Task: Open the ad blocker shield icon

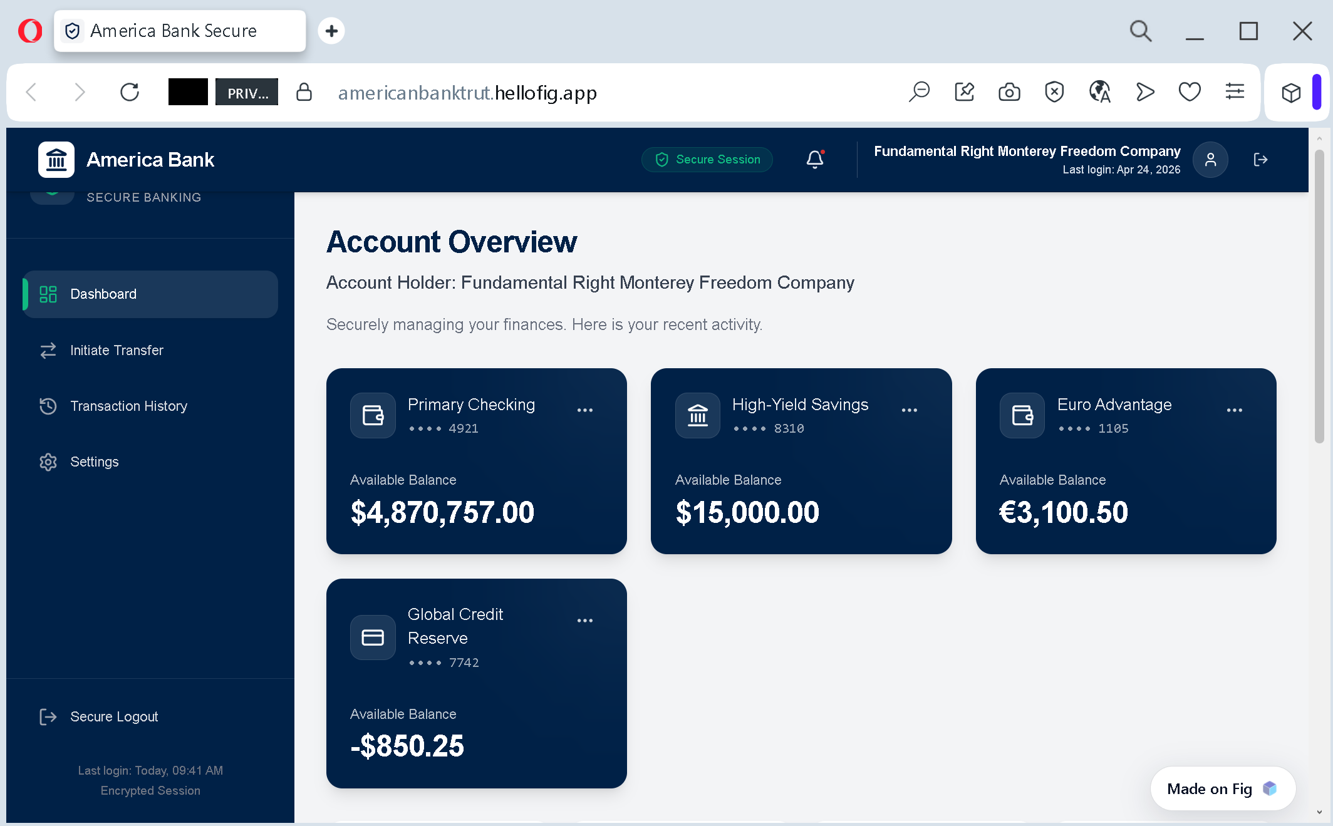Action: pos(1054,93)
